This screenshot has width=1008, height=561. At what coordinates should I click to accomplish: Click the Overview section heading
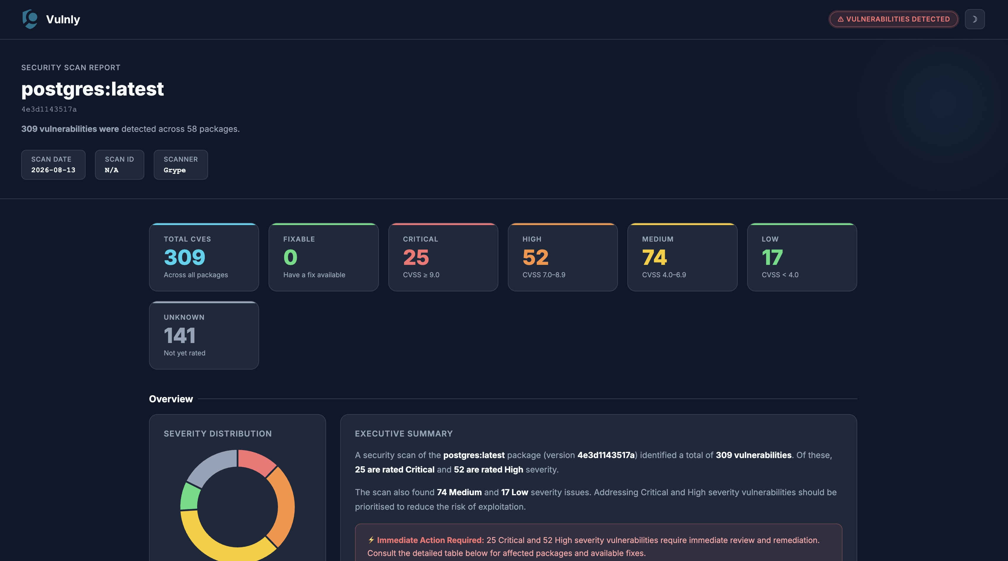[x=171, y=399]
